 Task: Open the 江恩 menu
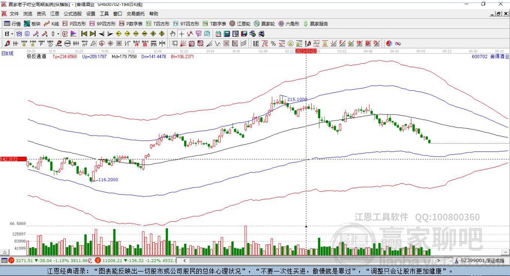[54, 13]
